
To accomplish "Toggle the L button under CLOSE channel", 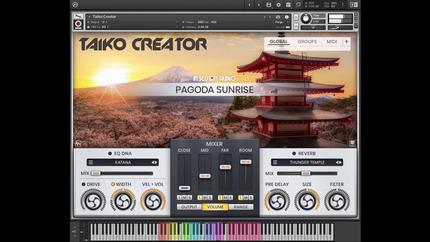I will tap(179, 198).
